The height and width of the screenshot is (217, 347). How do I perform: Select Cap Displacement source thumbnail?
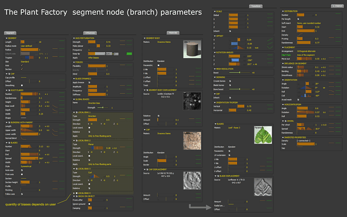[192, 181]
